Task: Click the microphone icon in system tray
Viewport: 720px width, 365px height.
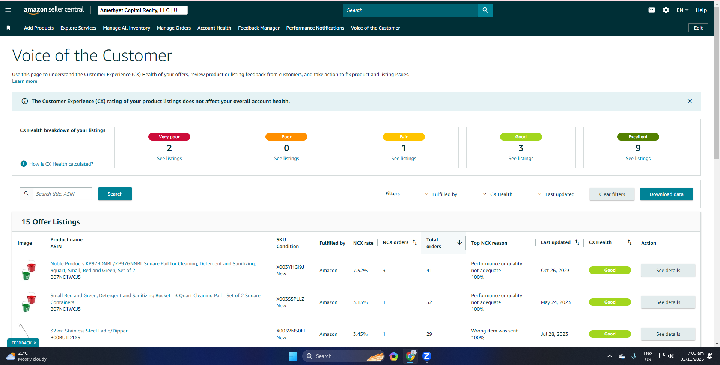Action: (634, 356)
